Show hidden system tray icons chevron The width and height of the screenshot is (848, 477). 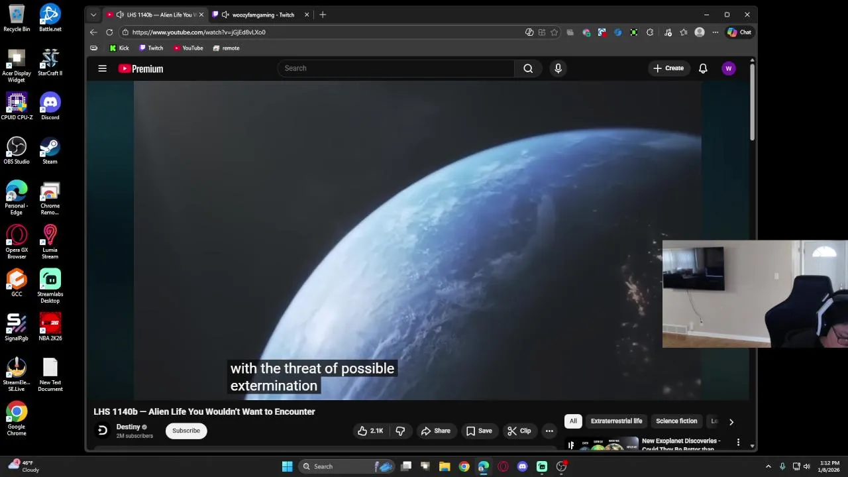coord(768,466)
